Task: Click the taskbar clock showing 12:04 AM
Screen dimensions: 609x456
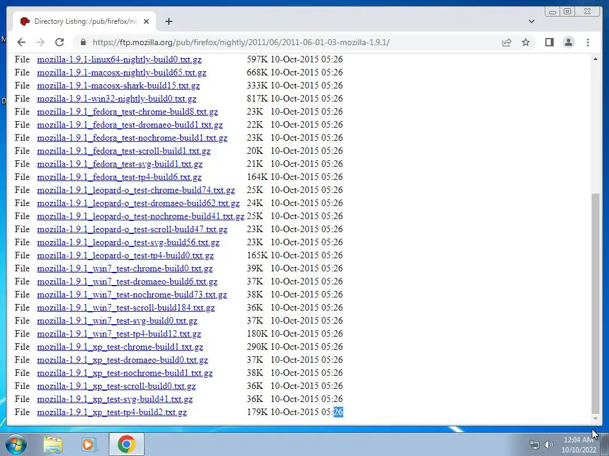Action: pyautogui.click(x=579, y=445)
